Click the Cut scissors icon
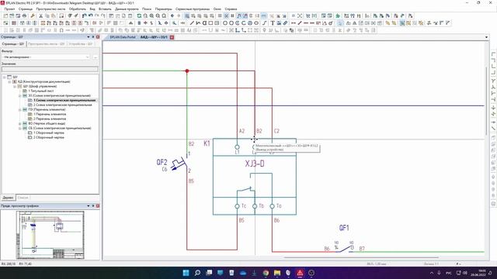 pos(40,15)
